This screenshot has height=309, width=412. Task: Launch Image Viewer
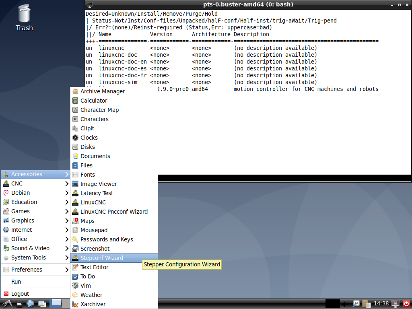click(x=114, y=183)
